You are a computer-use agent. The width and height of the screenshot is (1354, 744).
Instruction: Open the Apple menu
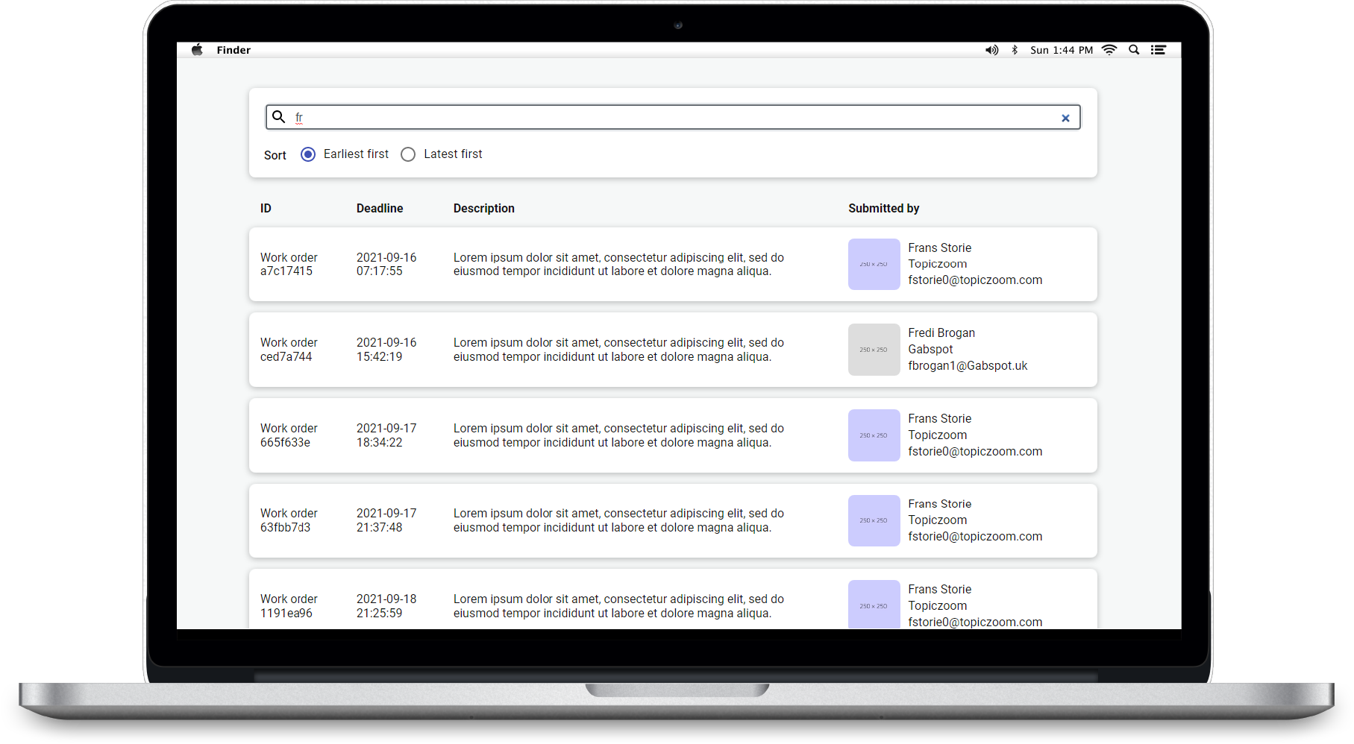click(x=197, y=50)
